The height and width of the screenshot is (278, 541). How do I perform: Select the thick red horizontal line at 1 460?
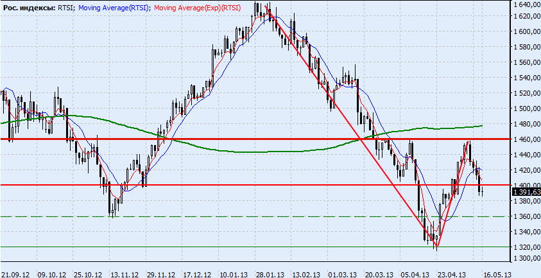click(255, 139)
